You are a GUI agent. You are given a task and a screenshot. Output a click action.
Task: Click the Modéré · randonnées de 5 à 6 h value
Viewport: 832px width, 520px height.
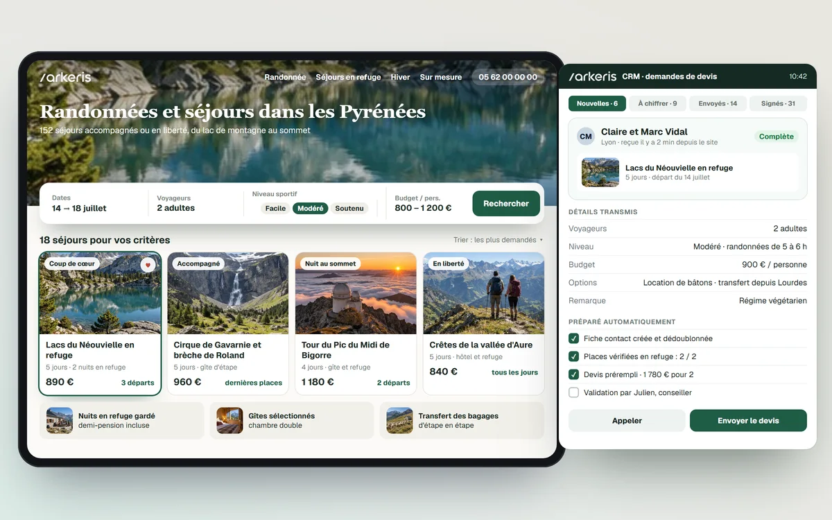749,247
